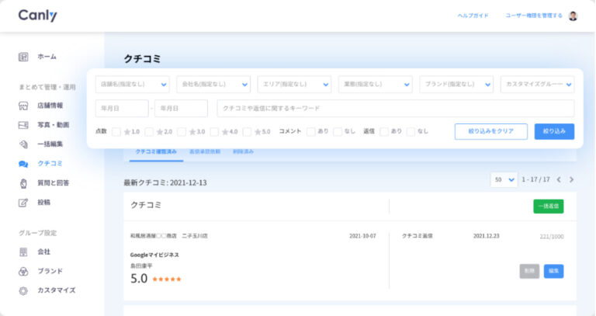Switch to the 削除済み tab
The image size is (596, 316).
[x=243, y=151]
